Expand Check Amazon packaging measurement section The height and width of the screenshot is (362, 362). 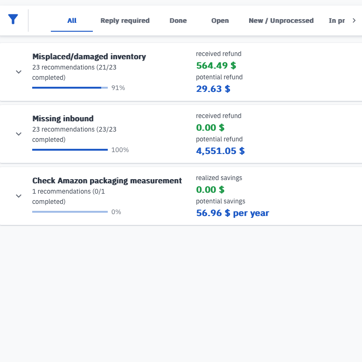pyautogui.click(x=19, y=196)
